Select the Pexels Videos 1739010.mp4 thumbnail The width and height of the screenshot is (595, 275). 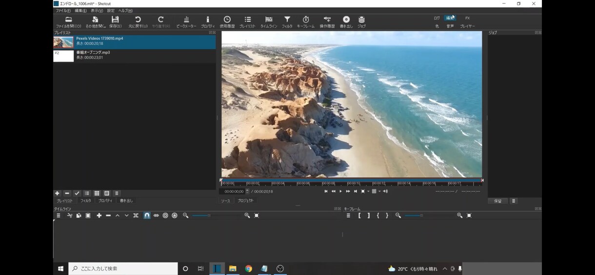click(63, 42)
